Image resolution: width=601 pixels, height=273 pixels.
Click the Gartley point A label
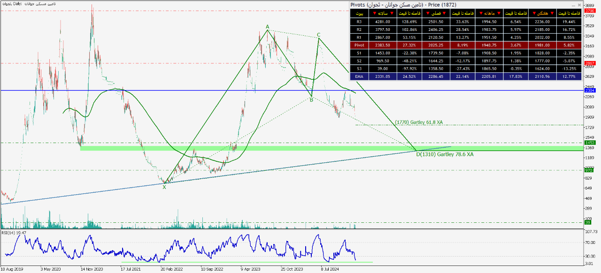coord(268,27)
